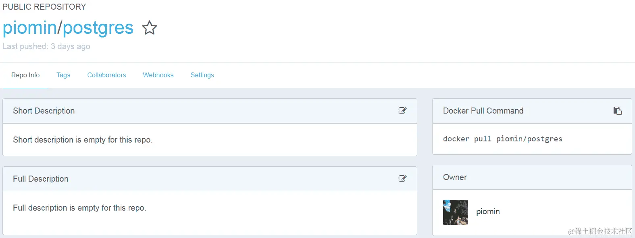Viewport: 635px width, 238px height.
Task: Click the Last pushed 3 days ago text
Action: (46, 46)
